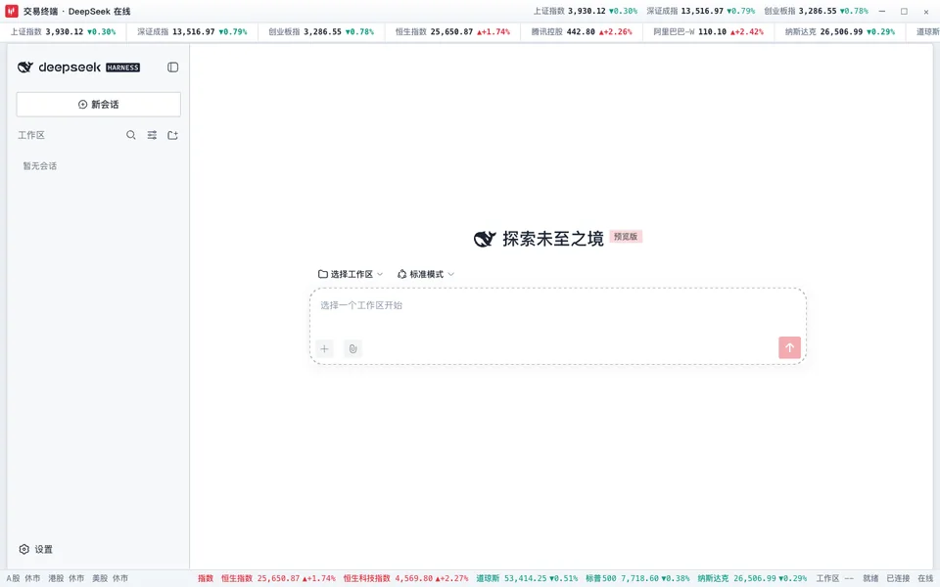The height and width of the screenshot is (587, 940).
Task: Close the trading terminal window
Action: [926, 11]
